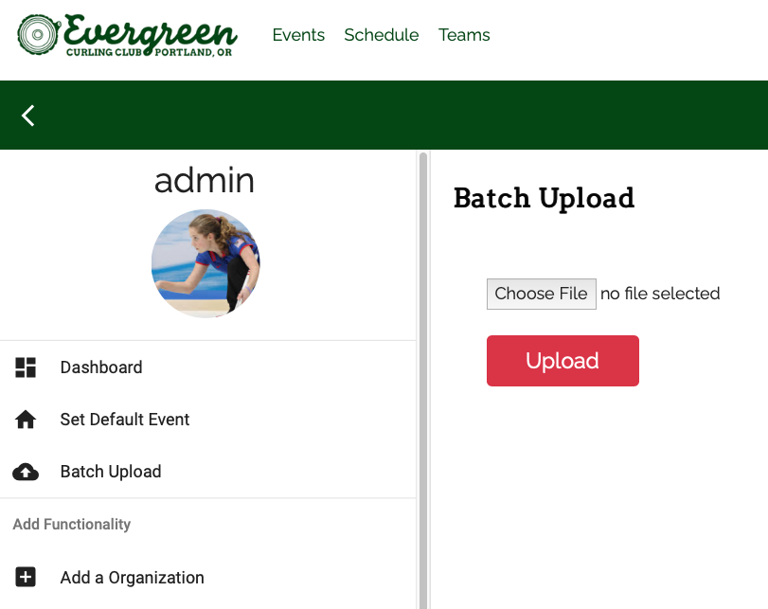Screen dimensions: 768x609
Task: Open the Dashboard sidebar entry
Action: (x=100, y=367)
